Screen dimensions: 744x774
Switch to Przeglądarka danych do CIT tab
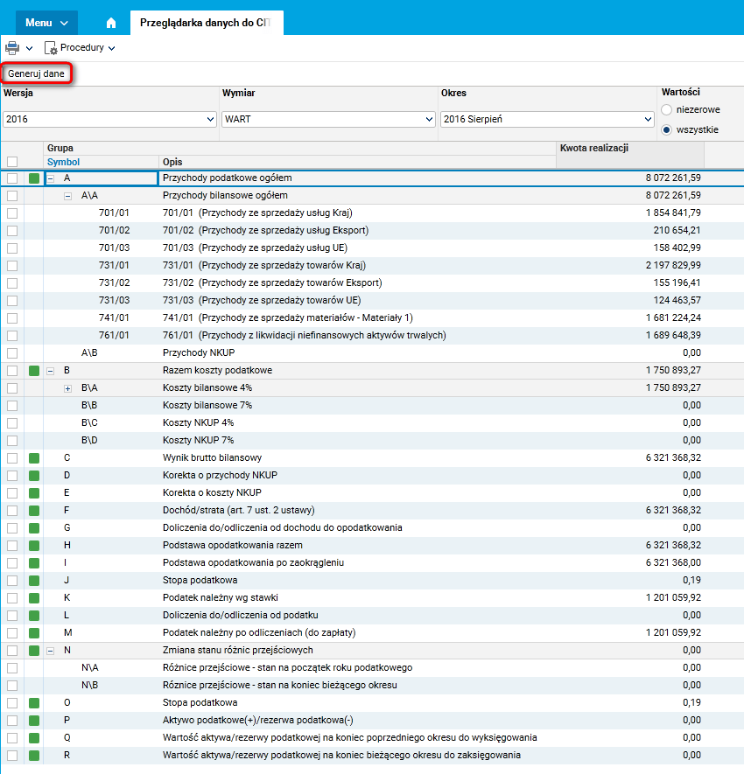tap(207, 23)
